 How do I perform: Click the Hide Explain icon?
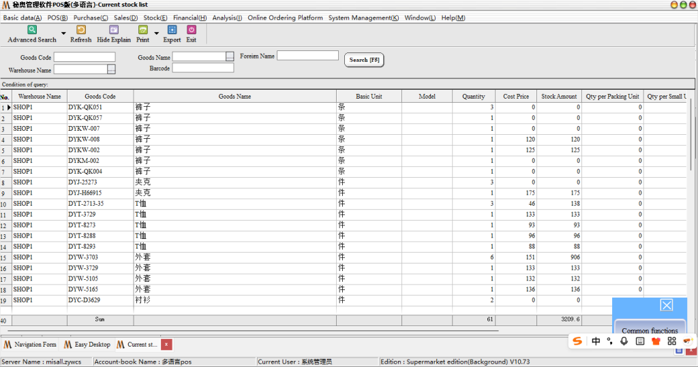tap(113, 30)
